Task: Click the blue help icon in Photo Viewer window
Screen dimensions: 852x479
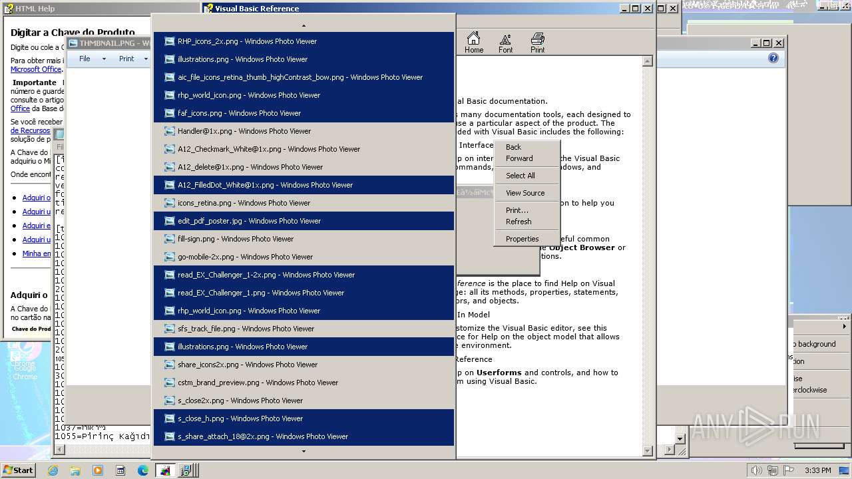Action: click(x=773, y=58)
